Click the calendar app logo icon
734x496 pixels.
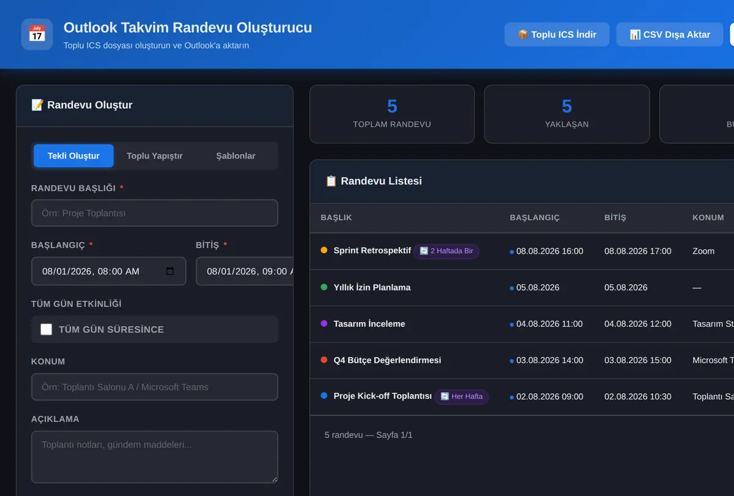pos(37,34)
